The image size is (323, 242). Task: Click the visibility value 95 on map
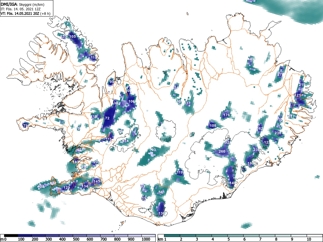111,82
